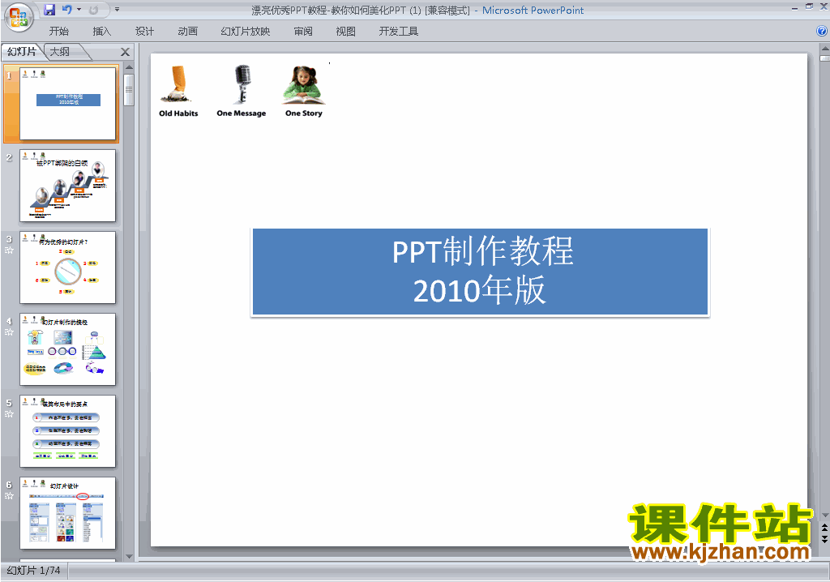Switch to the 幻灯片 pane tab
This screenshot has height=582, width=830.
click(x=22, y=51)
